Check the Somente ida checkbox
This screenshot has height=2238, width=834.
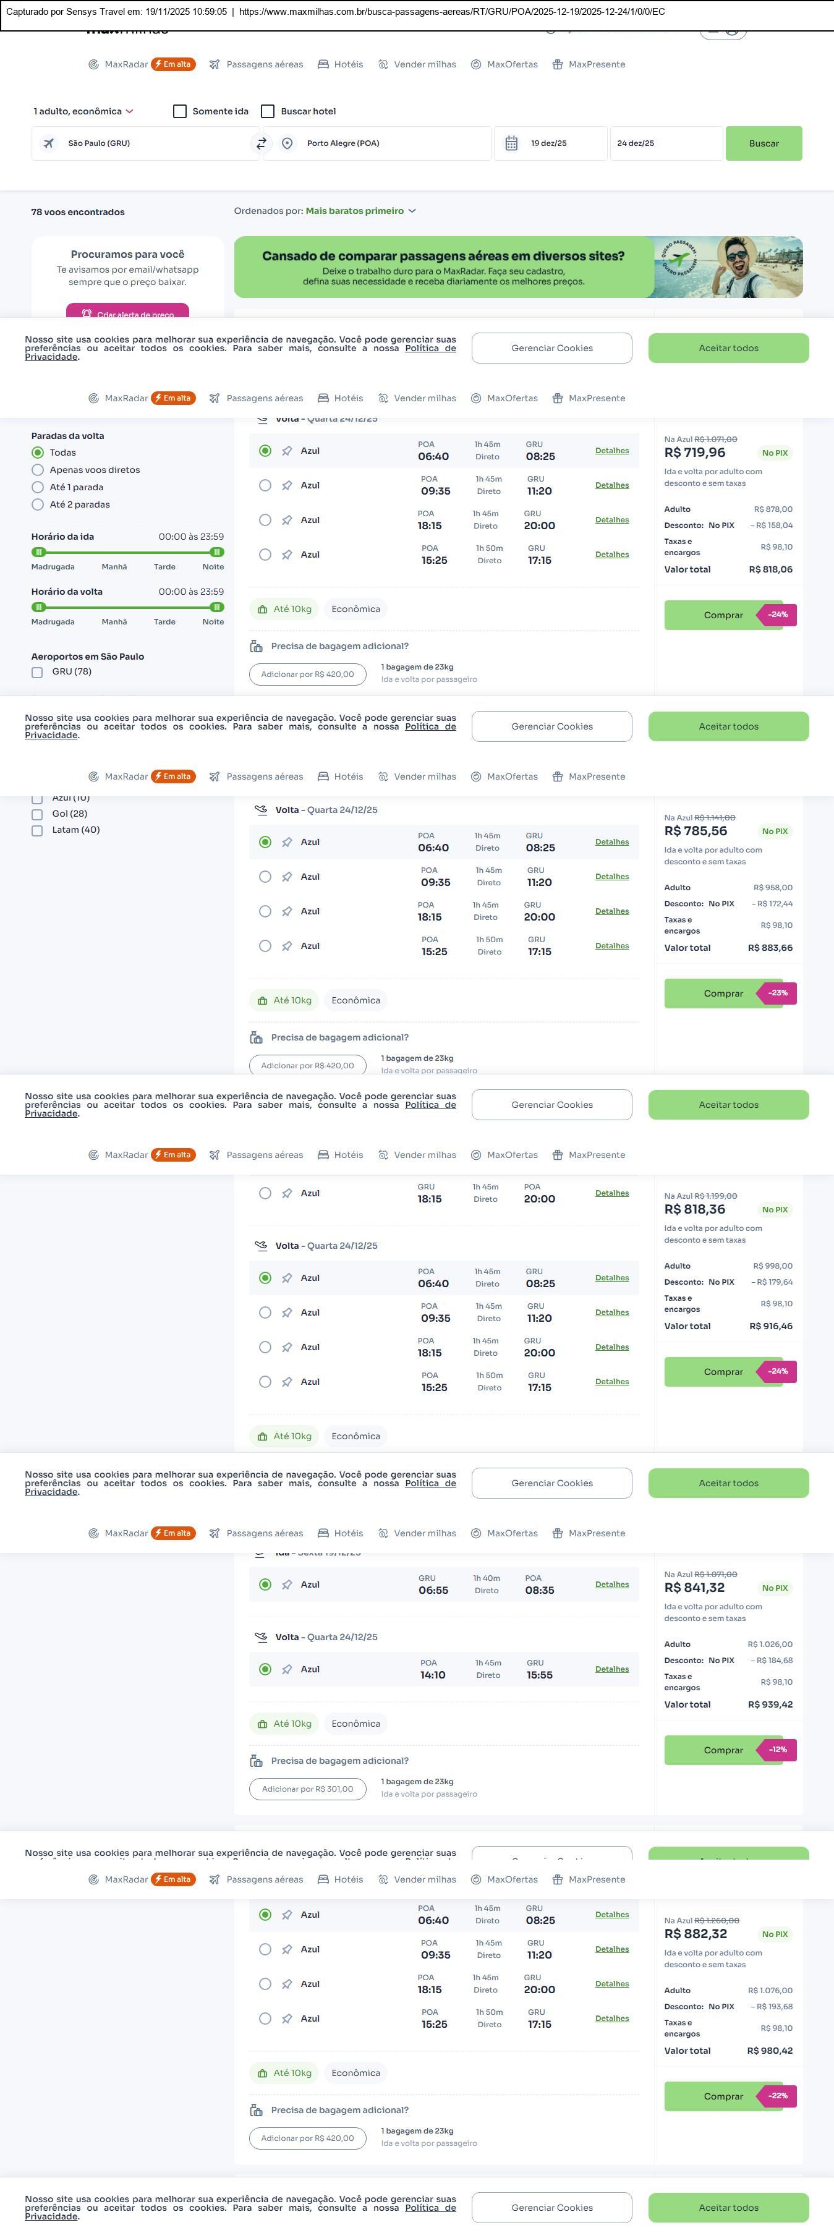pos(180,111)
